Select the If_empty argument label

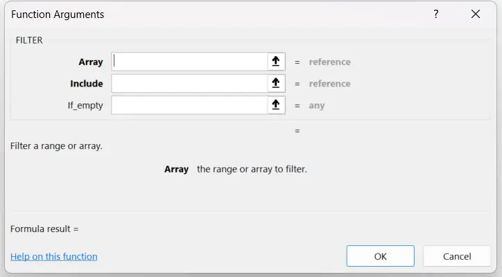(x=85, y=105)
